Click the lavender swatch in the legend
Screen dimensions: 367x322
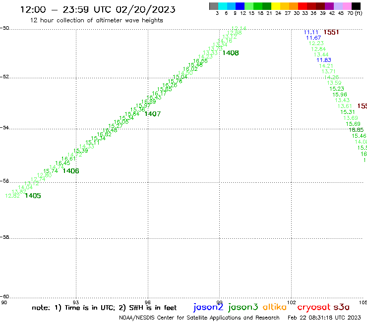(x=338, y=6)
